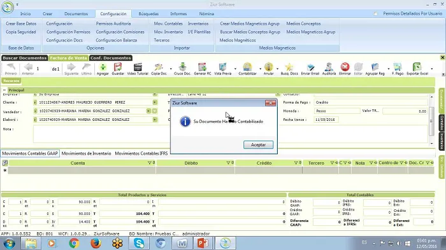Open PowerPoint from taskbar
Image resolution: width=446 pixels, height=250 pixels.
tap(203, 243)
